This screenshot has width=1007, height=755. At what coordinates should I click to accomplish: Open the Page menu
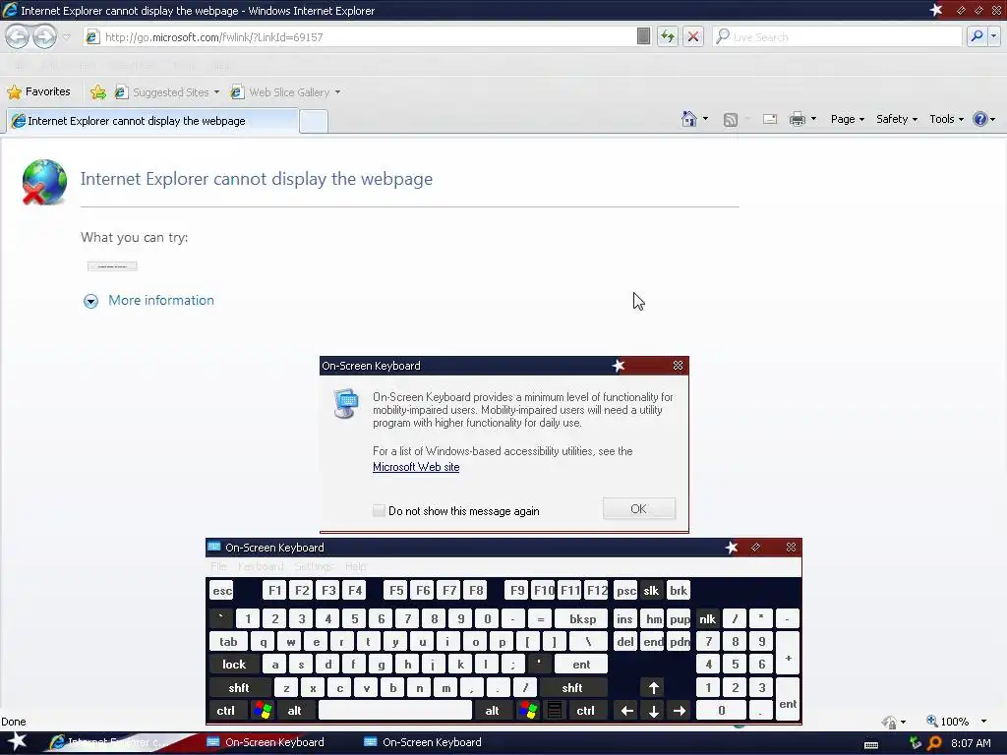click(847, 119)
